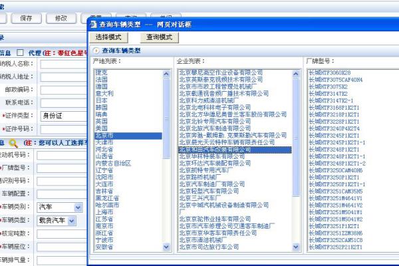Click the 厂牌型号 input field in main form
The image size is (399, 266).
62,168
